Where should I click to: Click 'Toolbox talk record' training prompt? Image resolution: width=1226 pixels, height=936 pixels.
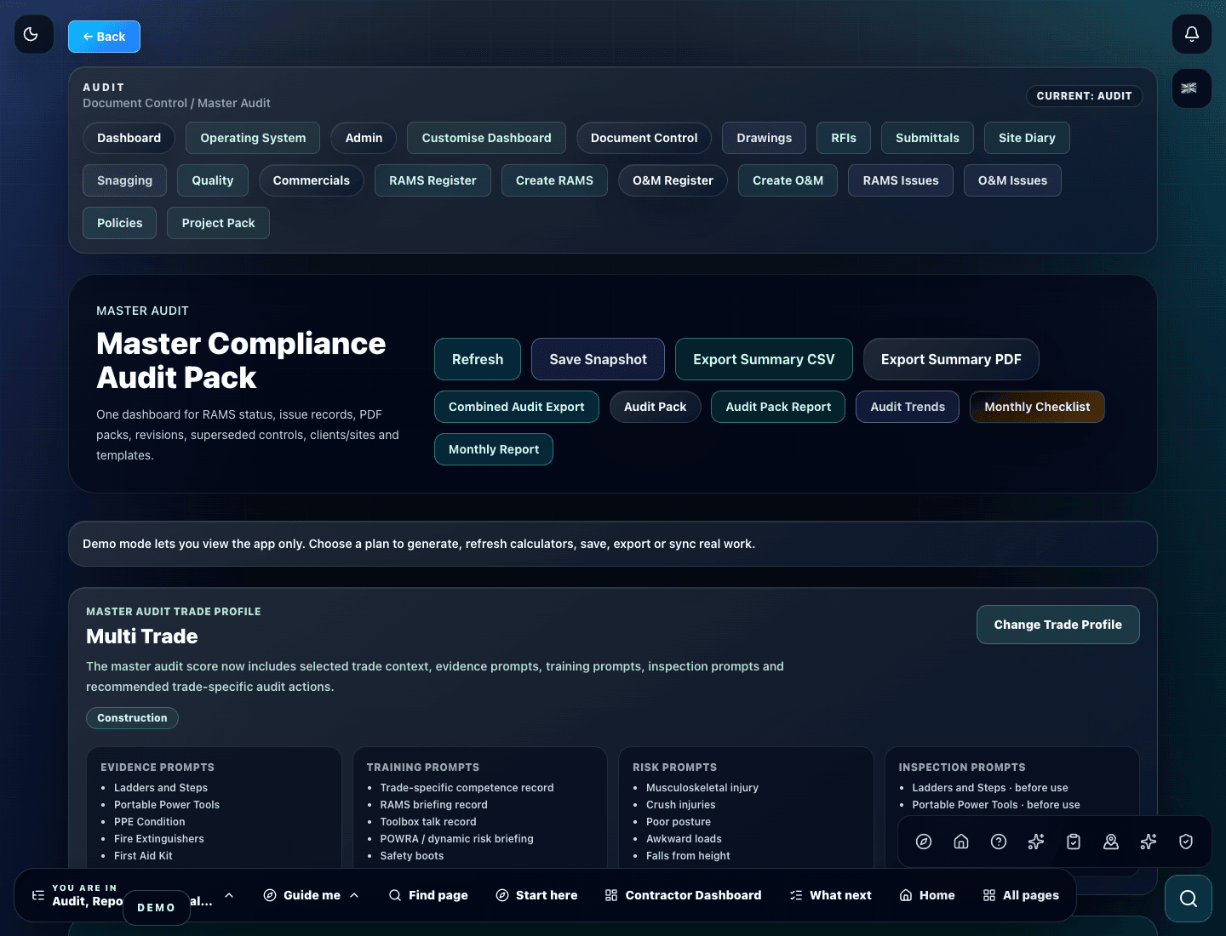(x=428, y=822)
